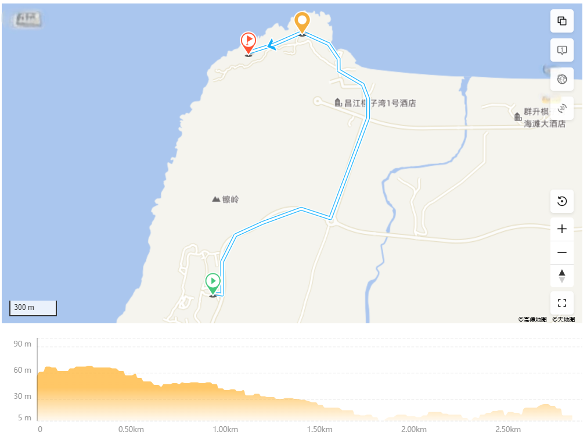Click the satellite thumbnail at top left
Screen dimensions: 587x439
pyautogui.click(x=27, y=20)
